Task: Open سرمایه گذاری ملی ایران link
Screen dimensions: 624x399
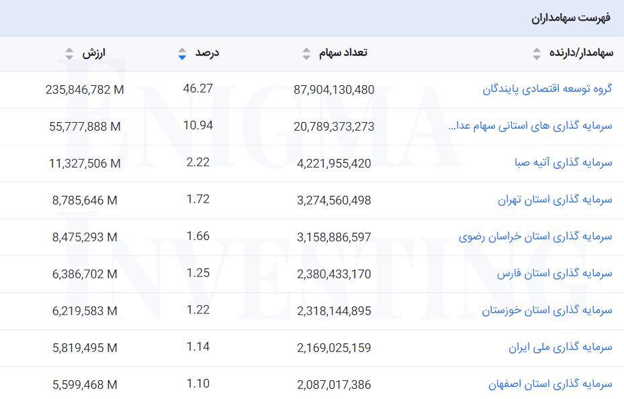Action: pos(560,347)
